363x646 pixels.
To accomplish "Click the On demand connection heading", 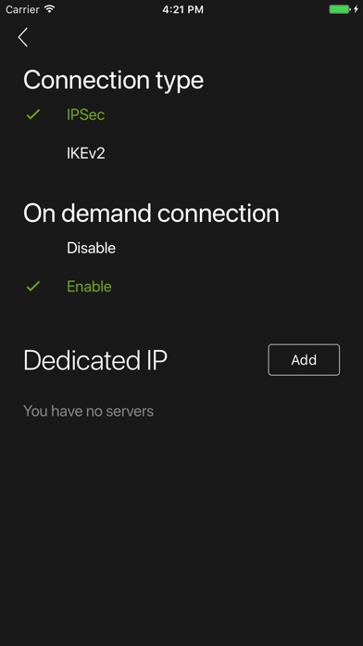I will tap(151, 213).
